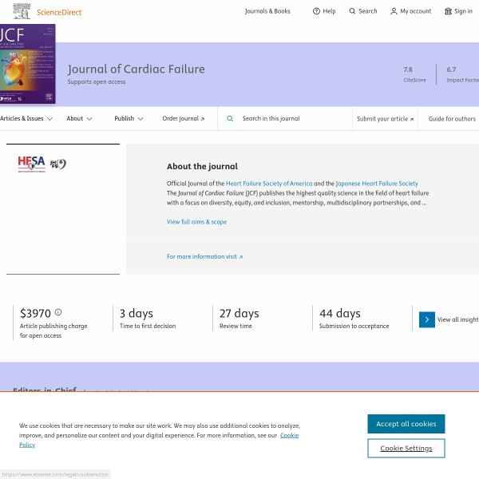Open Help via question mark icon
Image resolution: width=479 pixels, height=479 pixels.
(x=317, y=11)
